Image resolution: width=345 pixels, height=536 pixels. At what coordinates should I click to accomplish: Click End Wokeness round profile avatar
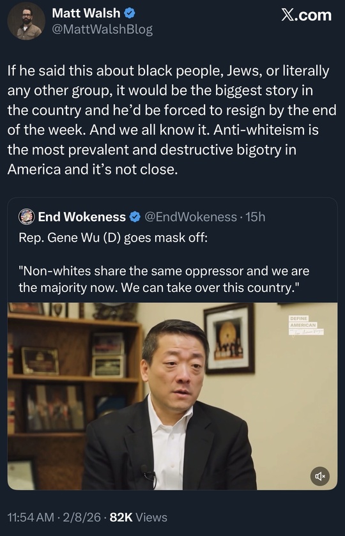(x=26, y=217)
